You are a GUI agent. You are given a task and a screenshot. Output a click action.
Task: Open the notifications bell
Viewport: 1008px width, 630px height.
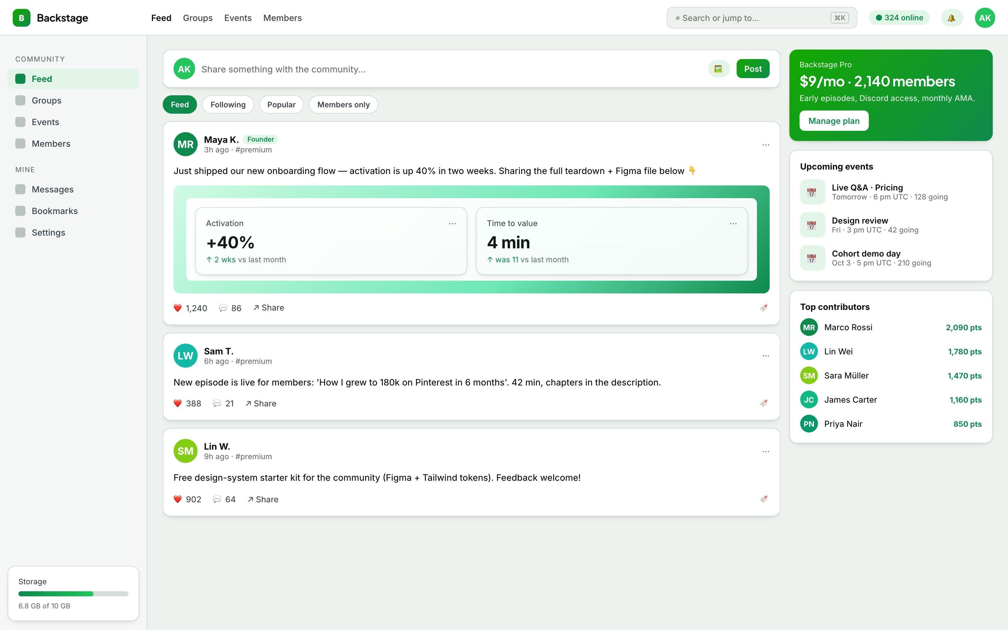pos(952,18)
